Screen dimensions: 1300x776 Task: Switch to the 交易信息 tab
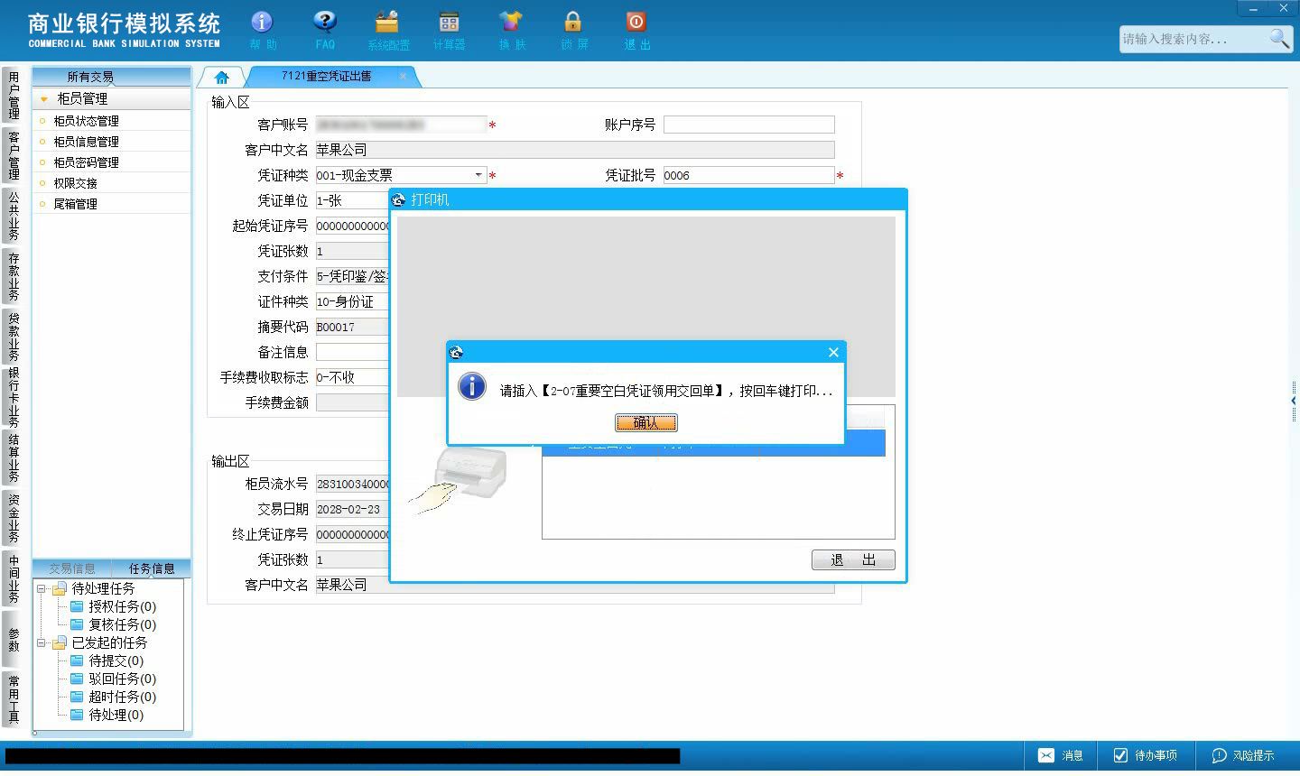[72, 568]
